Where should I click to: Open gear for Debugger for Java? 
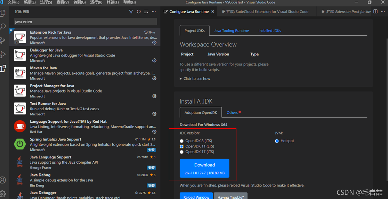(x=154, y=60)
